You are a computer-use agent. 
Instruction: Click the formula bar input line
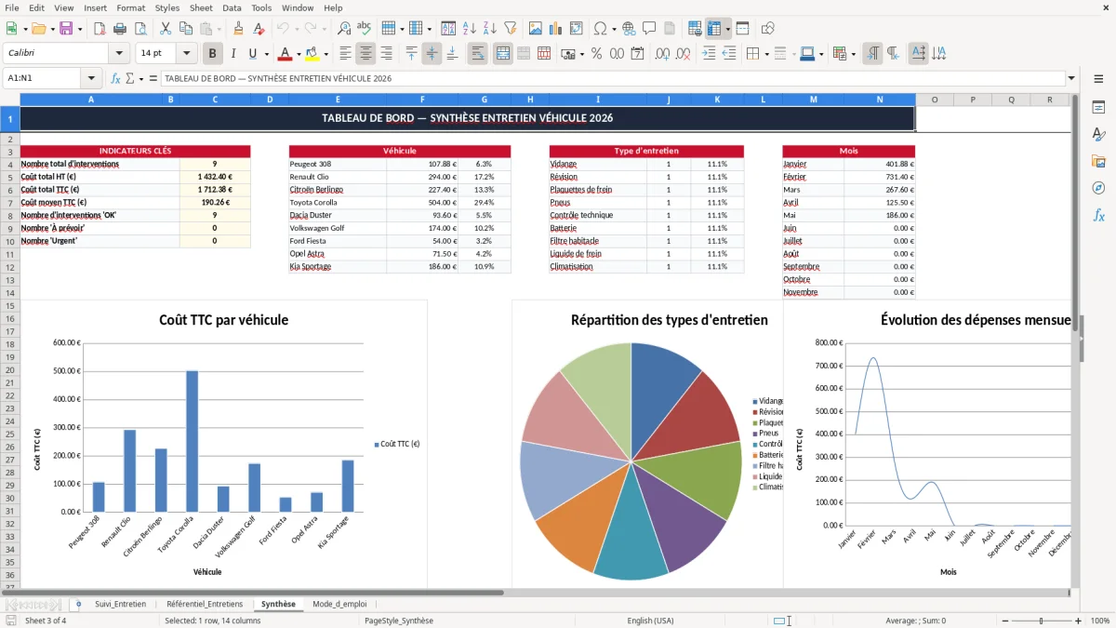point(612,78)
